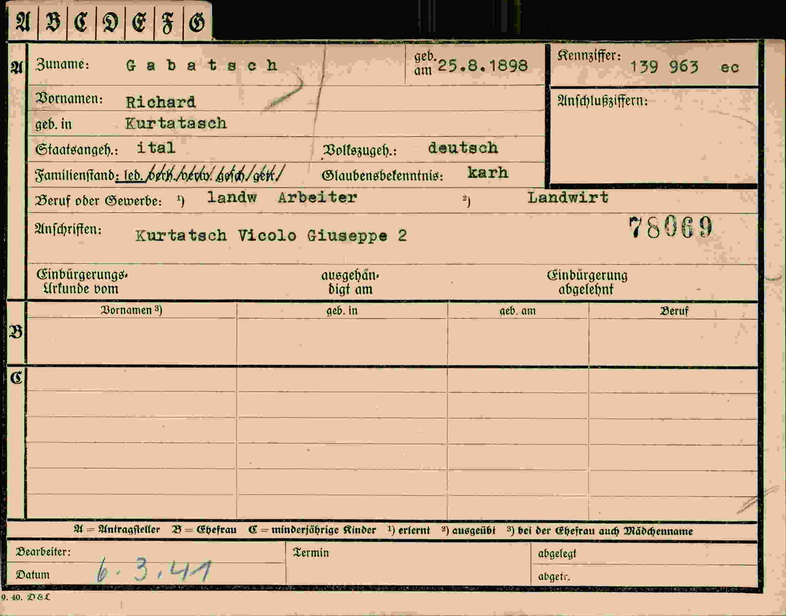This screenshot has width=786, height=616.
Task: Click the printer mark "9. 40. D&L"
Action: [x=25, y=598]
